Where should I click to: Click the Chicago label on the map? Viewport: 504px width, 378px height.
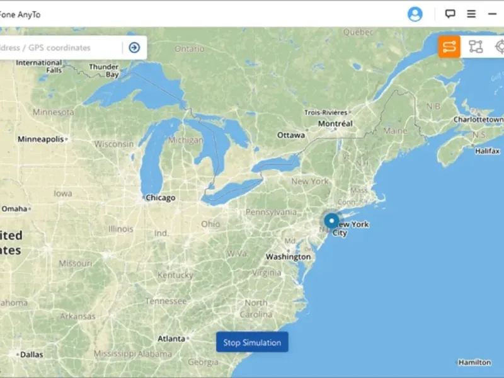161,197
